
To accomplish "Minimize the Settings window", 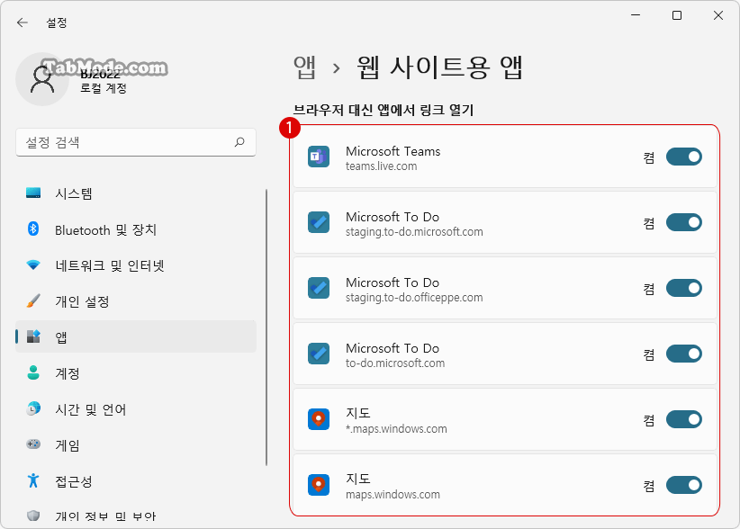I will (x=636, y=15).
